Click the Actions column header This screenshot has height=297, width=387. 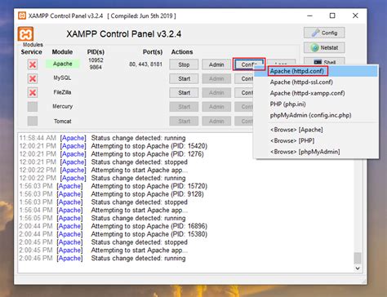(x=182, y=51)
